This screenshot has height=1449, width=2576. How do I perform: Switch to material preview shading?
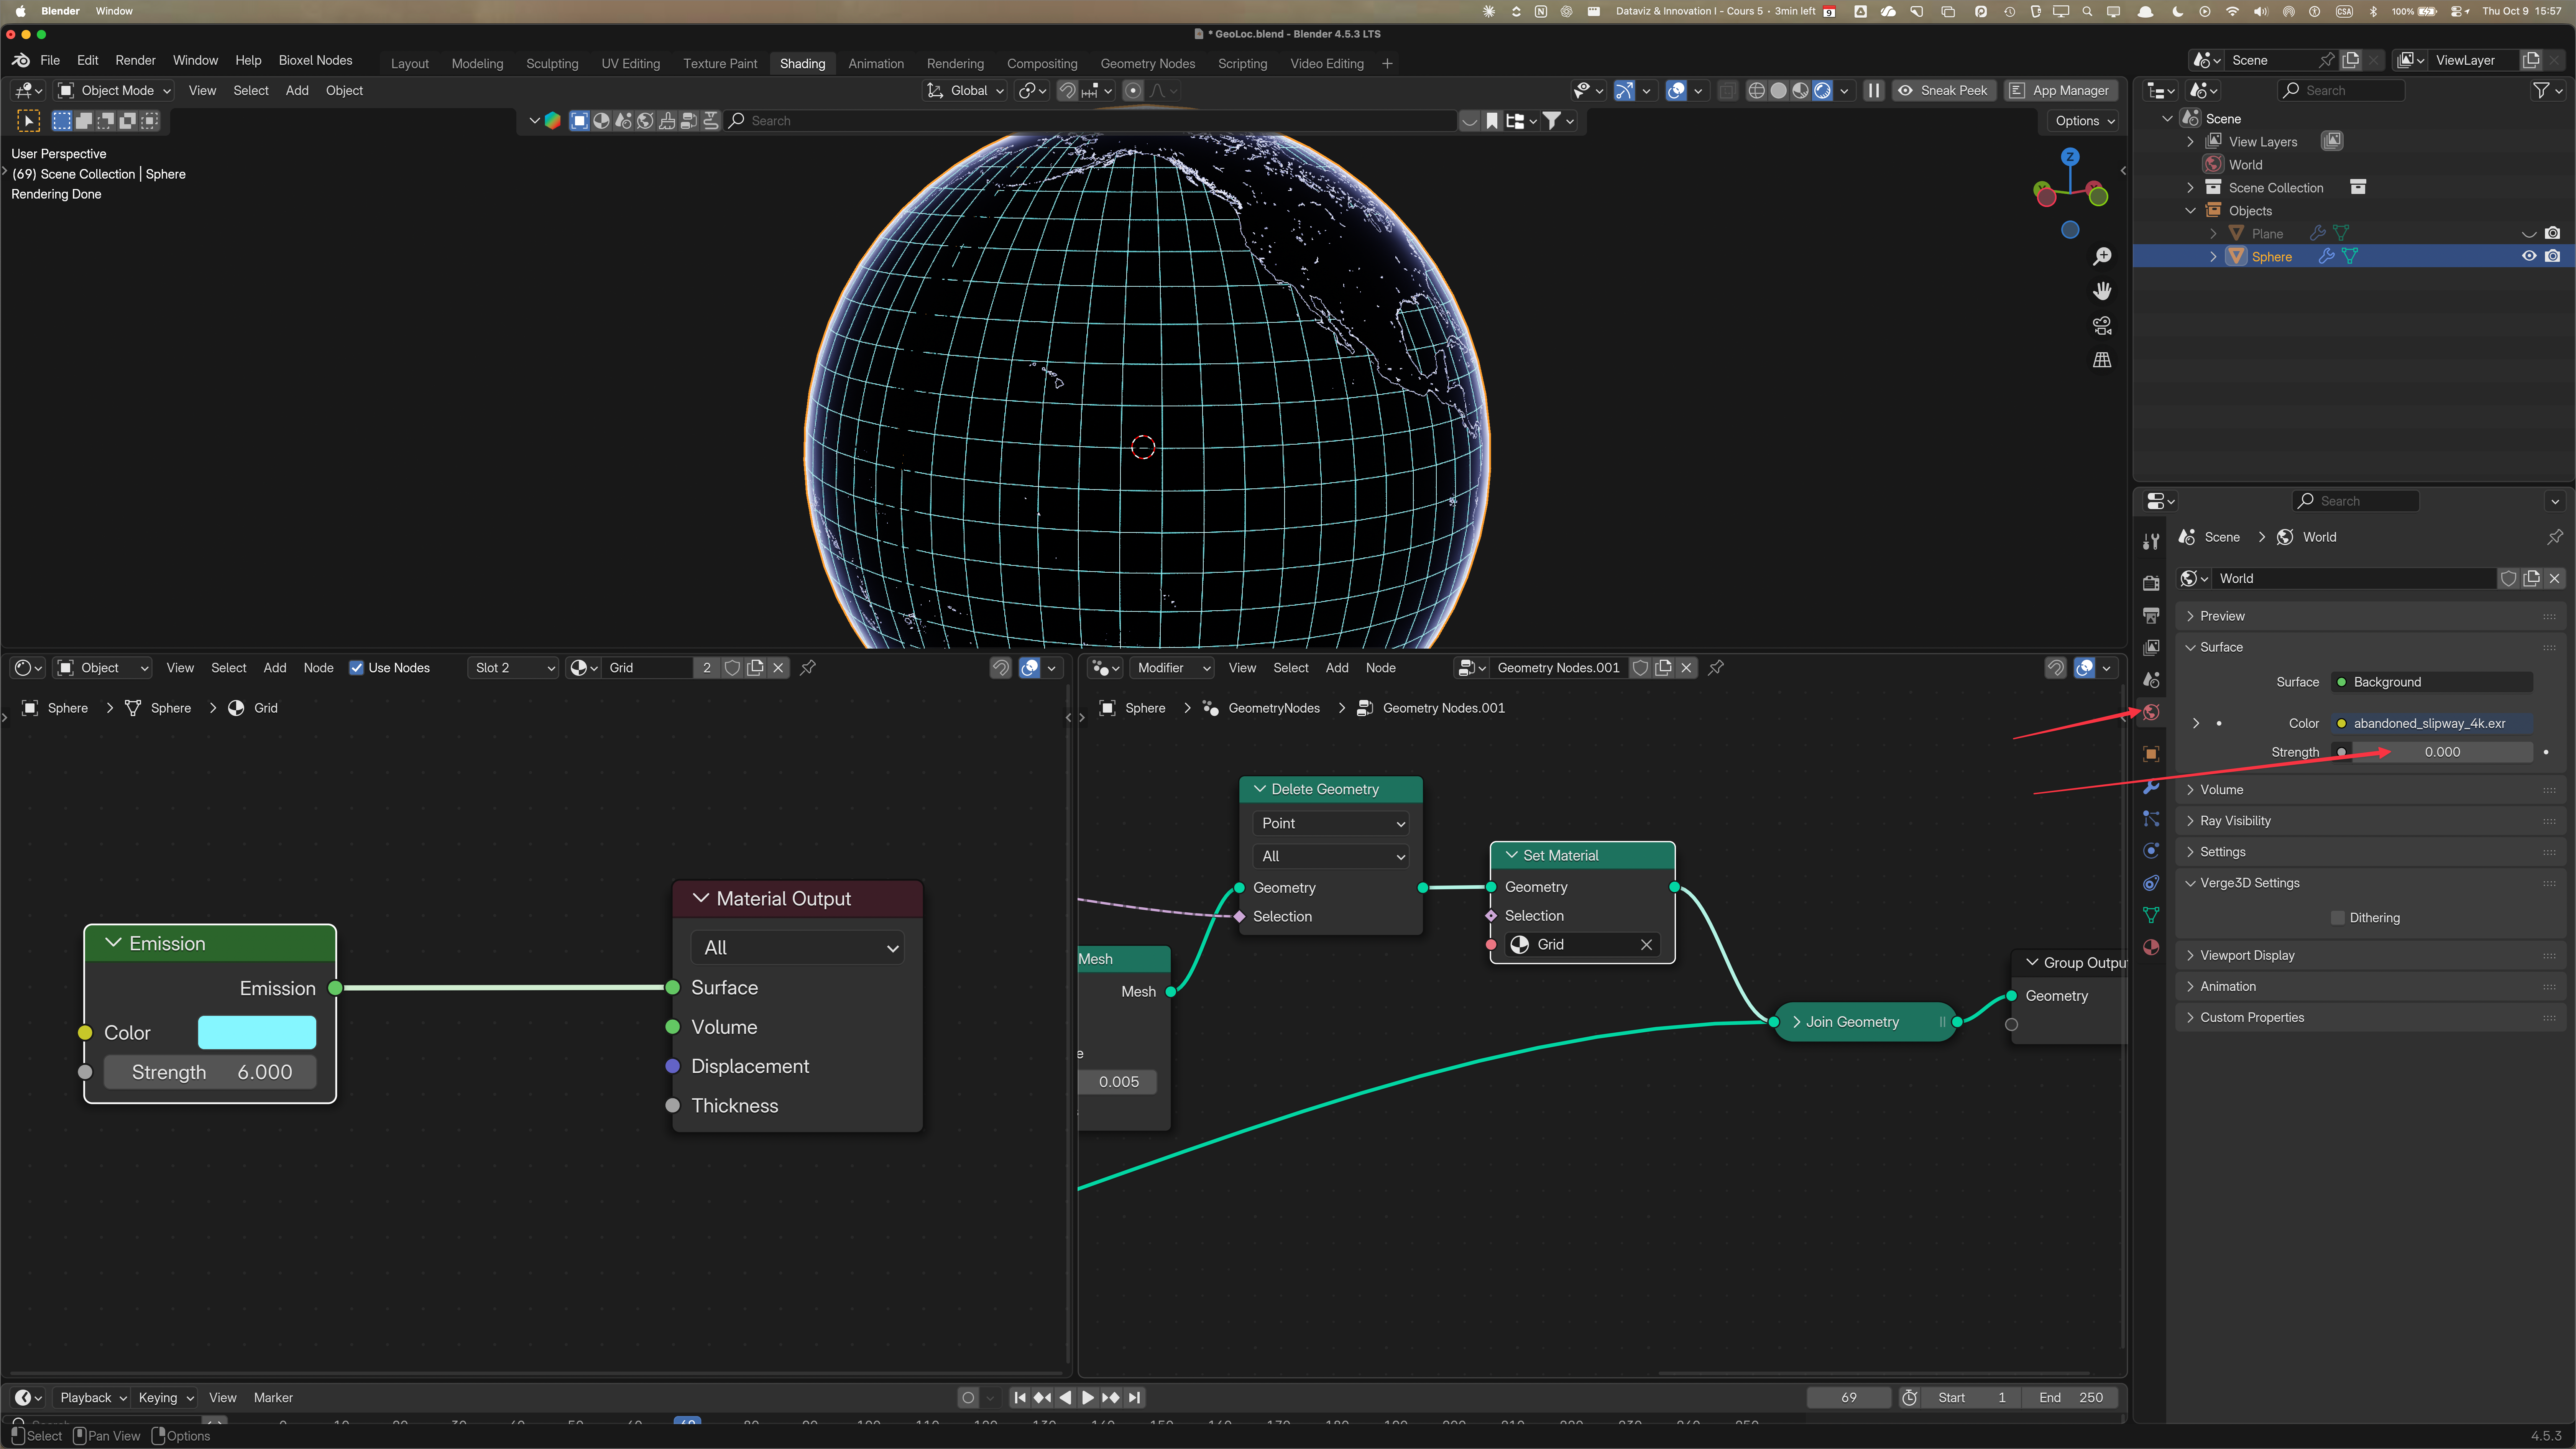coord(1800,90)
